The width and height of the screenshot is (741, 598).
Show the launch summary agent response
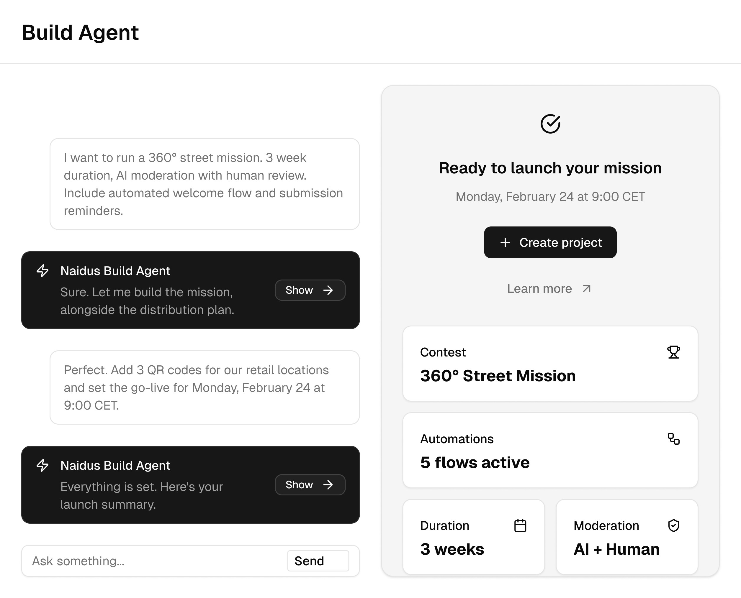[x=310, y=485]
